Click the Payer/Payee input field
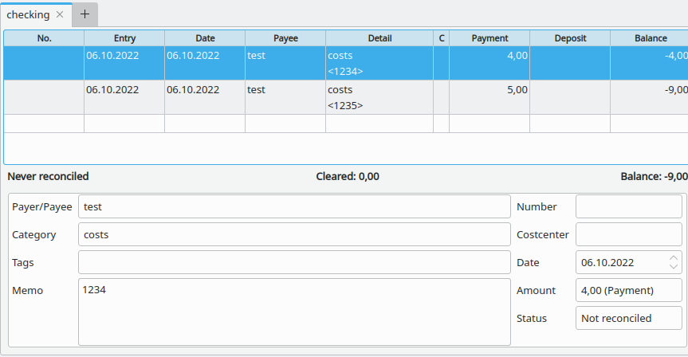This screenshot has width=688, height=357. (294, 206)
